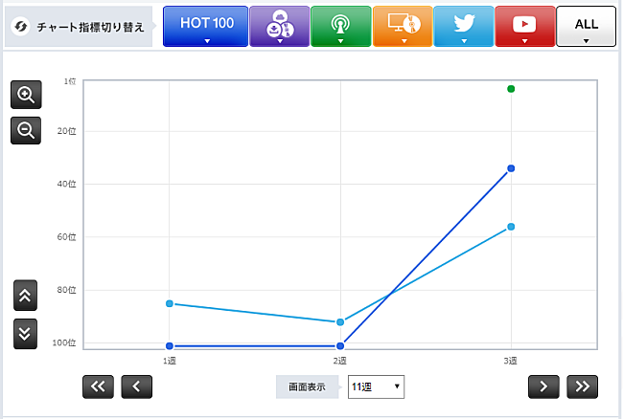Switch to the purple download indicator
Viewport: 623px width, 419px height.
click(x=279, y=26)
